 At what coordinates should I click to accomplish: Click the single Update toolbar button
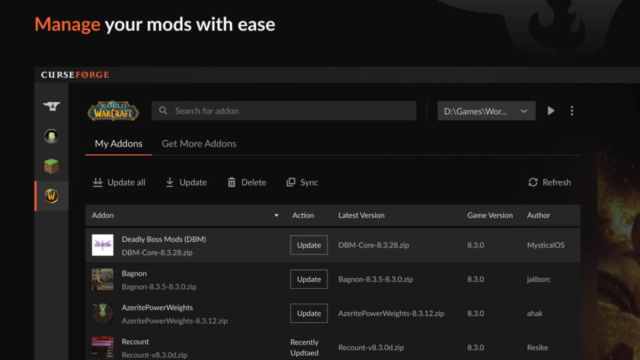[186, 182]
